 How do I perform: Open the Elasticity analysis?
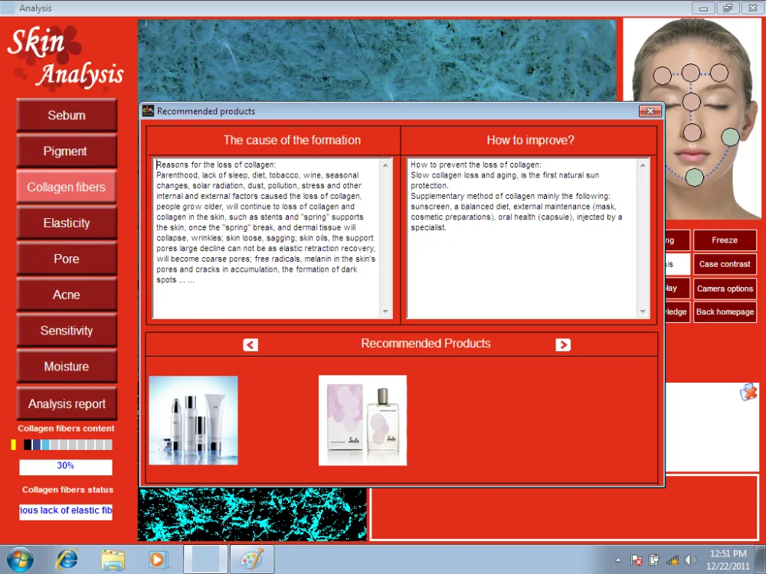click(67, 223)
